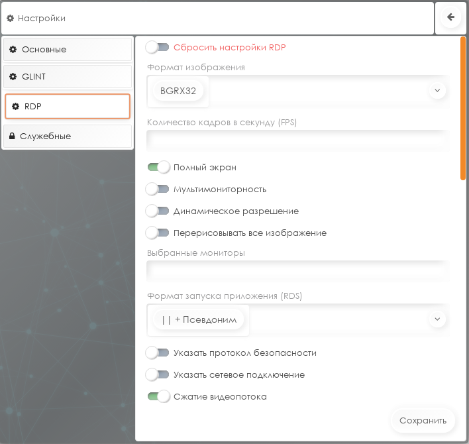The height and width of the screenshot is (444, 469).
Task: Toggle Сбросить настройки RDP switch
Action: (x=158, y=47)
